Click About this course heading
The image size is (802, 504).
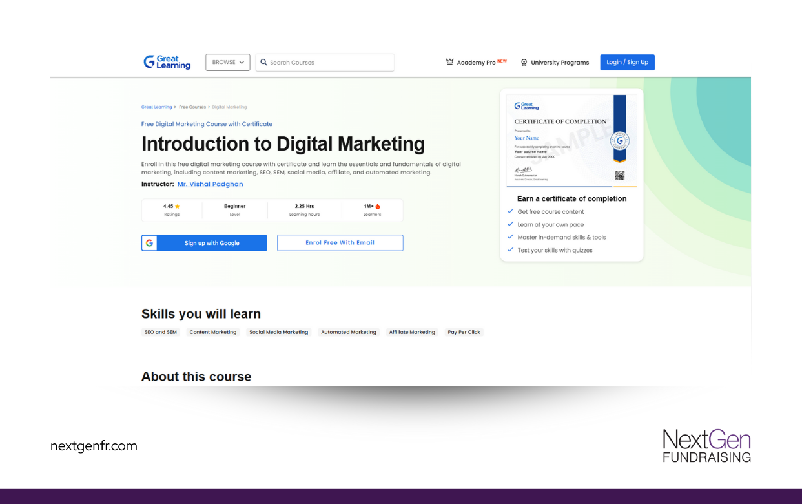tap(196, 377)
